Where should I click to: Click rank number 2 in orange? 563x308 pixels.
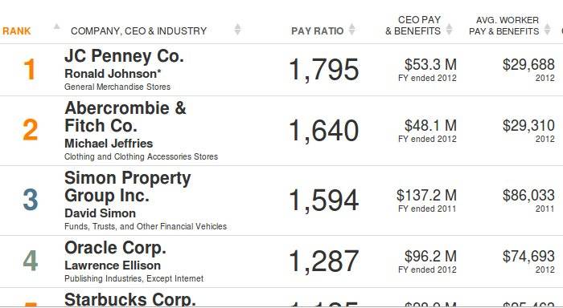click(31, 130)
